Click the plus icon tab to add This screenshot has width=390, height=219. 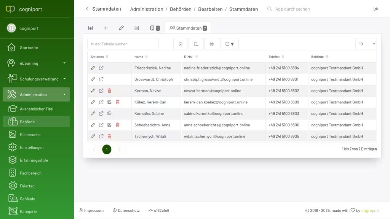click(x=106, y=28)
